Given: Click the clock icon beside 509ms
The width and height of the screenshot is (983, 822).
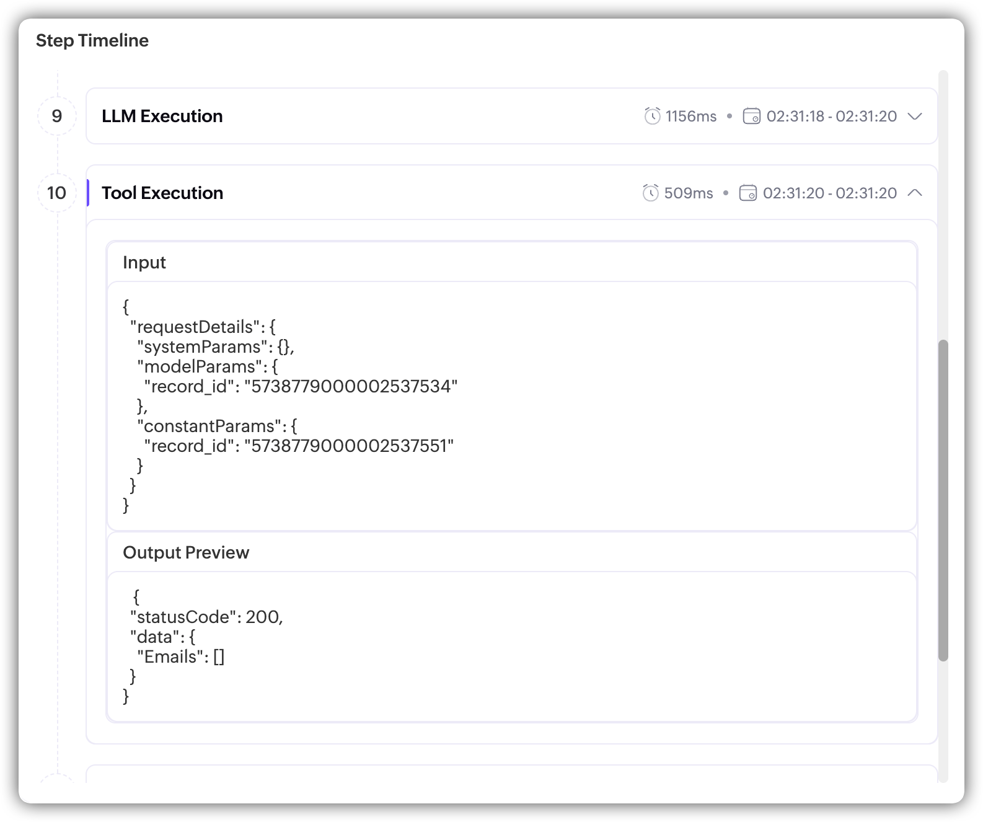Looking at the screenshot, I should [650, 193].
